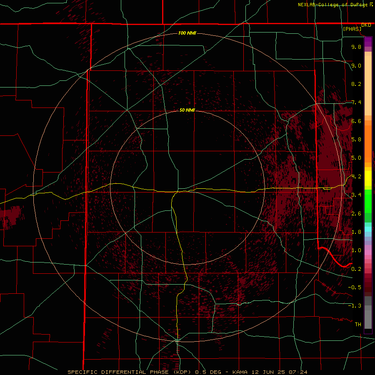
Task: Select the bright yellow color bar segment
Action: tap(368, 178)
